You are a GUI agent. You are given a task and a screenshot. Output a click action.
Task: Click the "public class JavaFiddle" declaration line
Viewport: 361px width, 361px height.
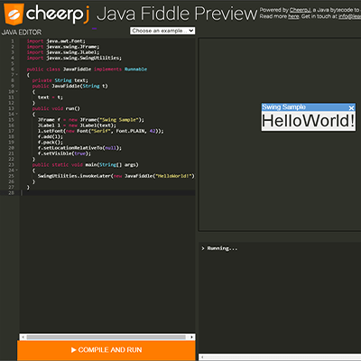pyautogui.click(x=87, y=69)
